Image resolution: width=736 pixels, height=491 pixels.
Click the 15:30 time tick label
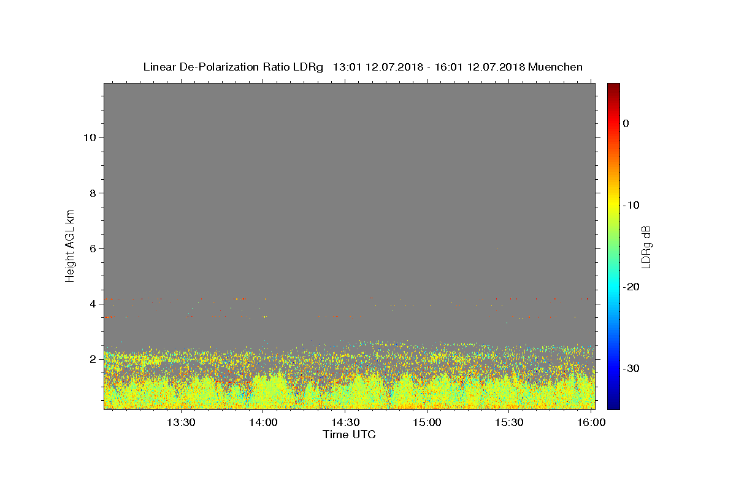click(x=509, y=422)
